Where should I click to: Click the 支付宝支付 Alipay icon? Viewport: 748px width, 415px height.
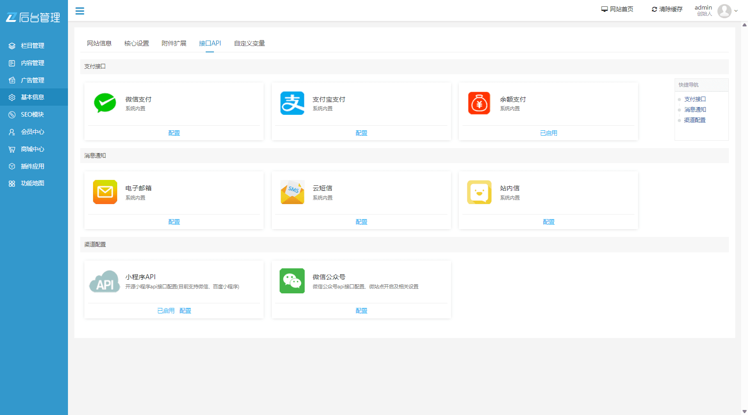[x=292, y=103]
